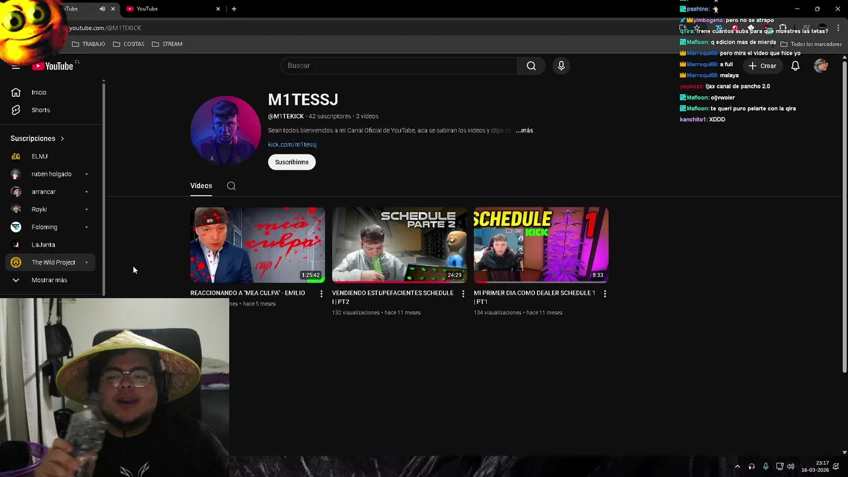The width and height of the screenshot is (848, 477).
Task: Open options for REACCIONANDO A MEA CULPA video
Action: click(321, 293)
